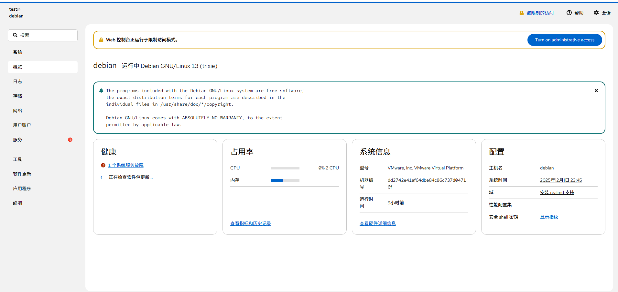The height and width of the screenshot is (292, 618).
Task: Click the lock icon beside restricted access
Action: tap(521, 13)
